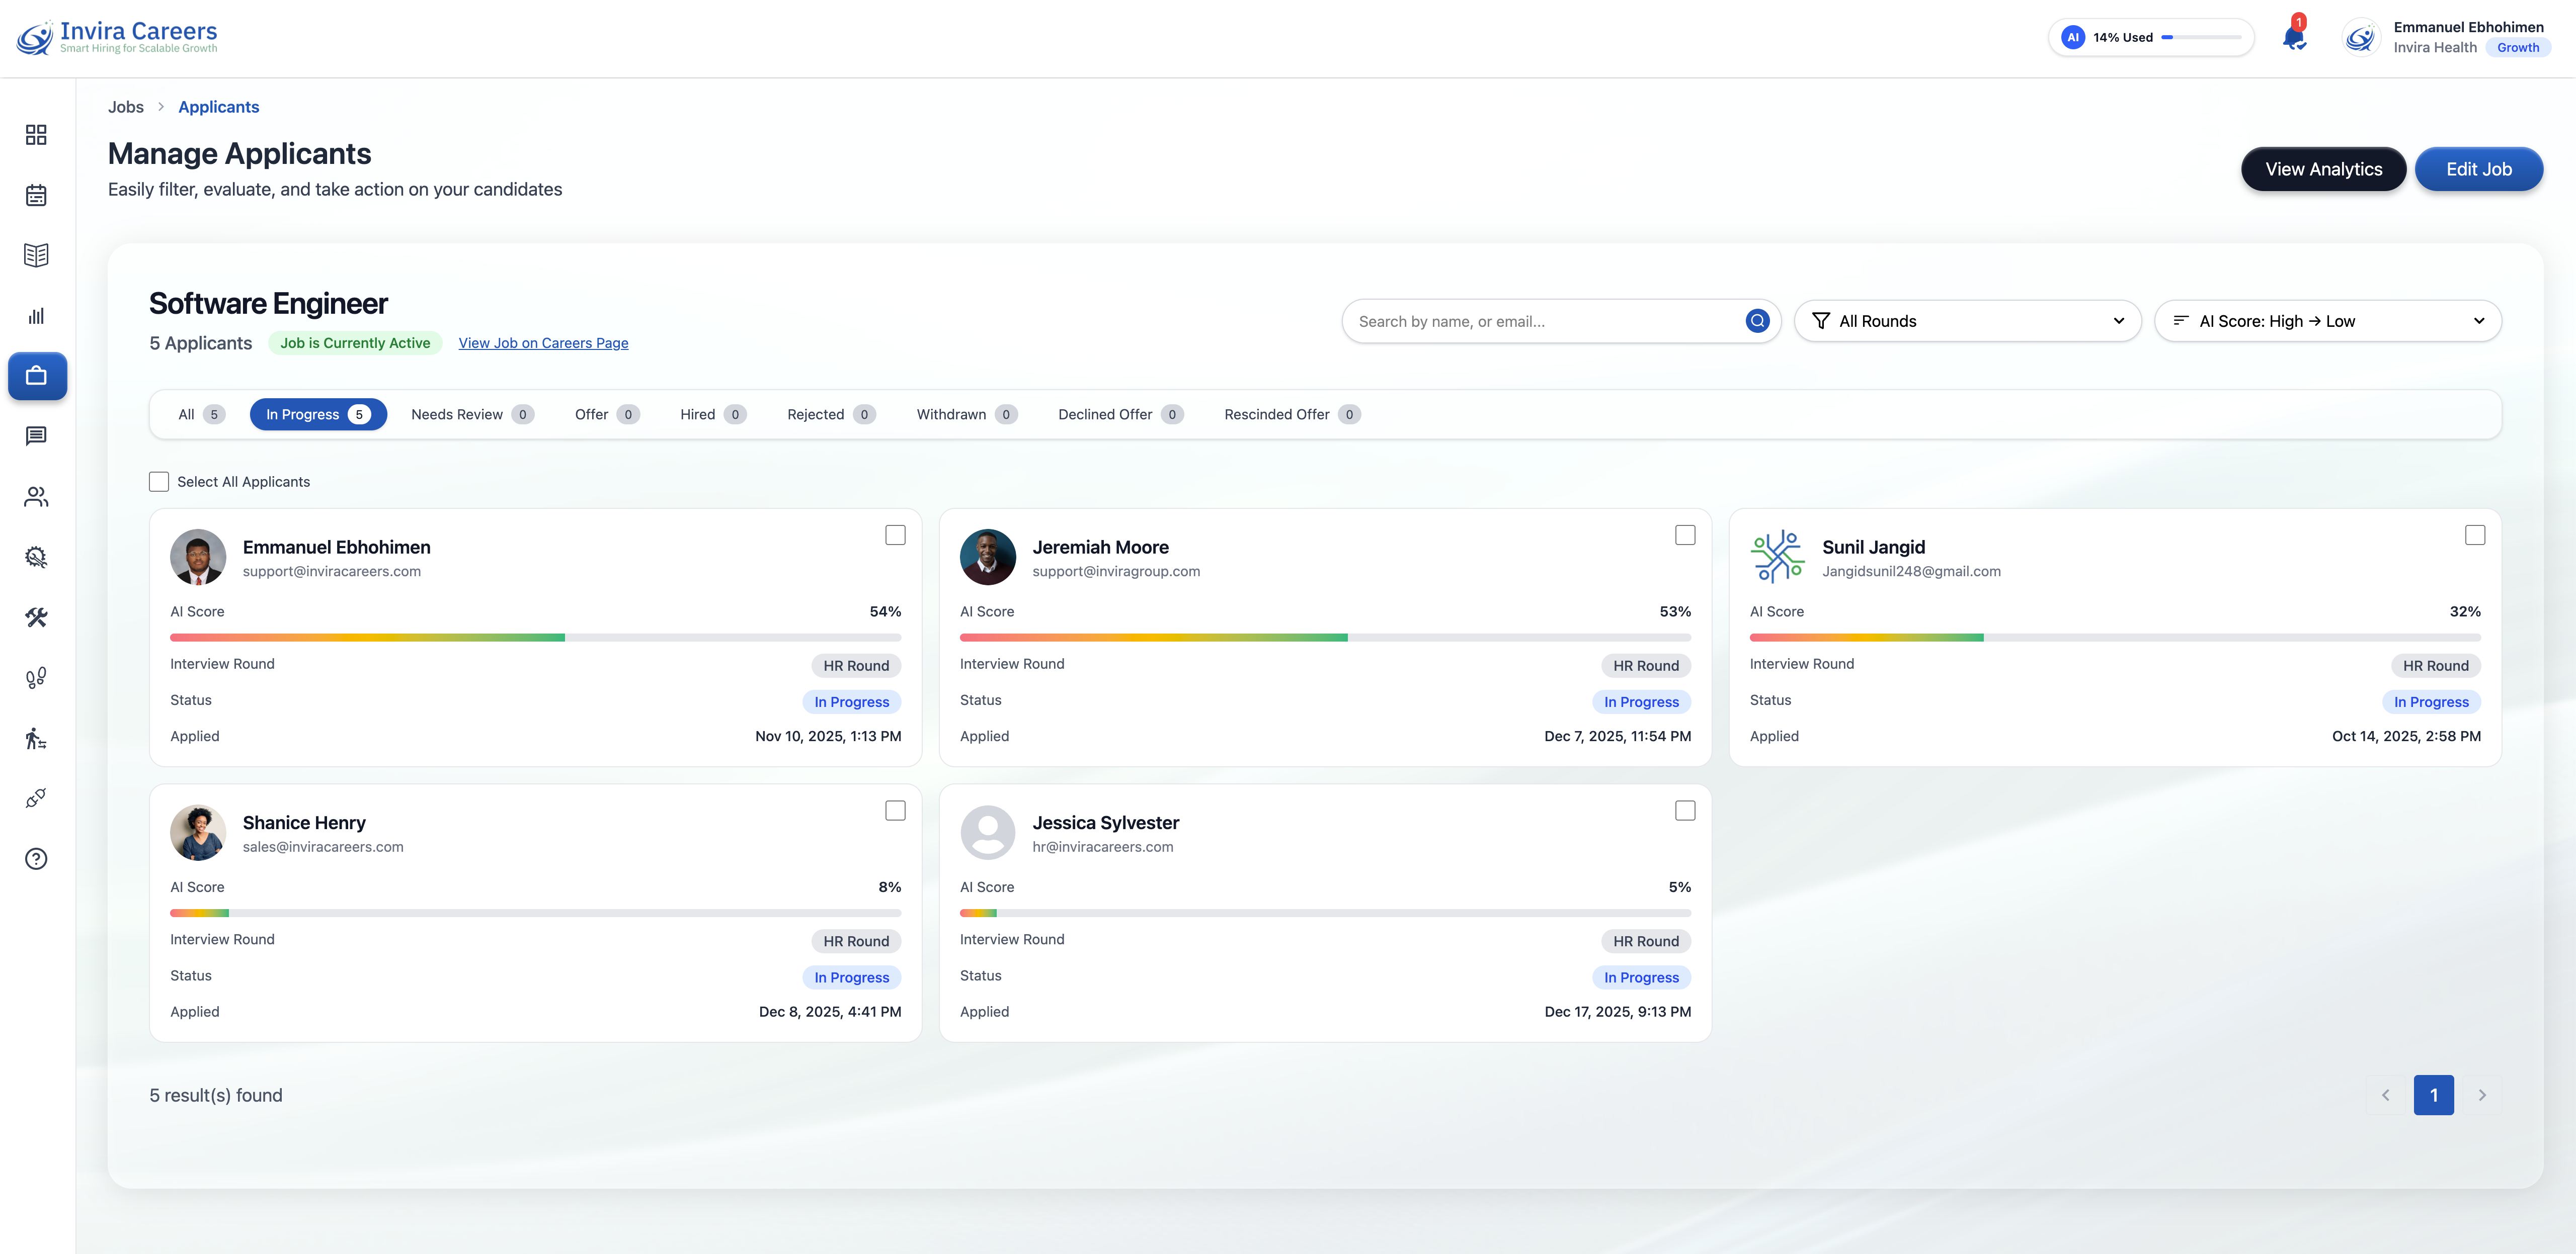This screenshot has width=2576, height=1254.
Task: Click the AI usage progress bar in header
Action: tap(2203, 37)
